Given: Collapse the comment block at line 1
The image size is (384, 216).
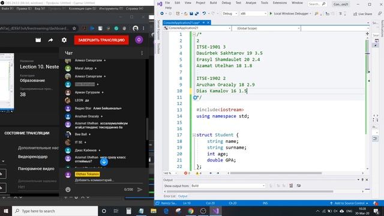Looking at the screenshot, I should click(194, 35).
